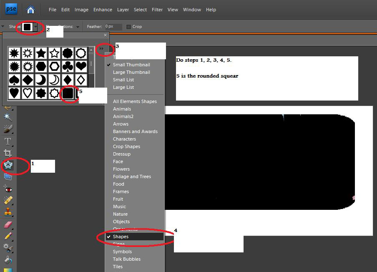
Task: Expand shape picker flyout menu double arrow
Action: coord(101,49)
